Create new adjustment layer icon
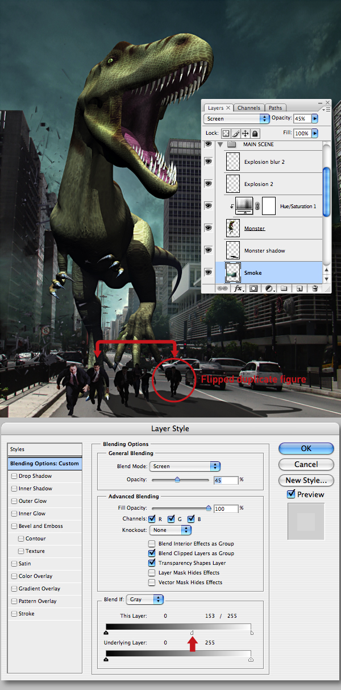The image size is (341, 690). [269, 288]
